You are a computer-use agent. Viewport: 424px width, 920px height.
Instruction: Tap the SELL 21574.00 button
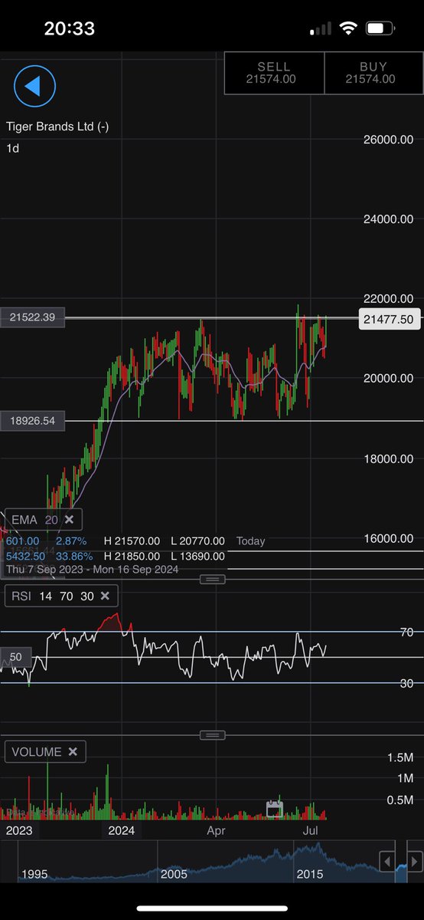point(274,73)
